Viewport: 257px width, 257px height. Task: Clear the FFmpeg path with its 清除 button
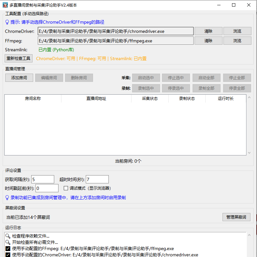point(208,41)
